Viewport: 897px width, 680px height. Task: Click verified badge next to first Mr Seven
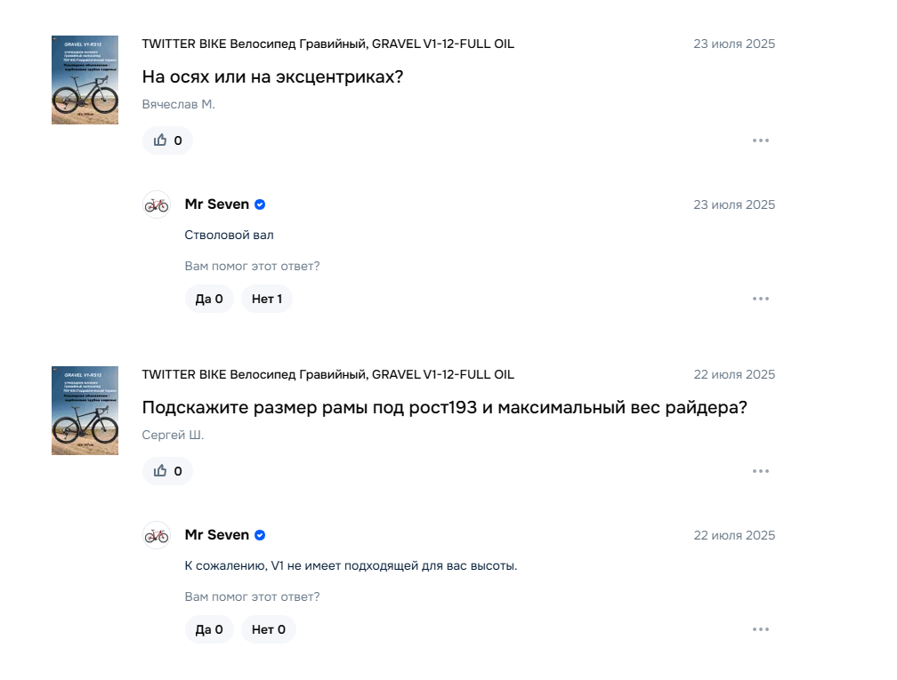[x=260, y=204]
